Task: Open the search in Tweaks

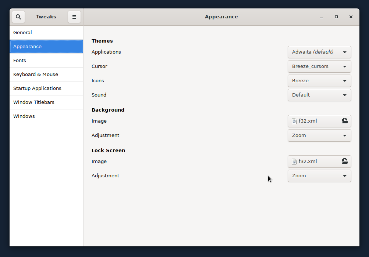Action: pos(18,17)
